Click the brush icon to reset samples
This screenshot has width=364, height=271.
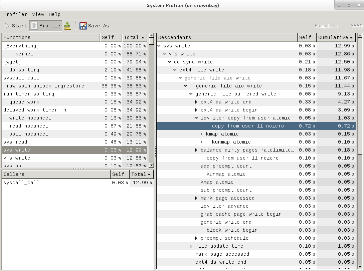[x=67, y=26]
